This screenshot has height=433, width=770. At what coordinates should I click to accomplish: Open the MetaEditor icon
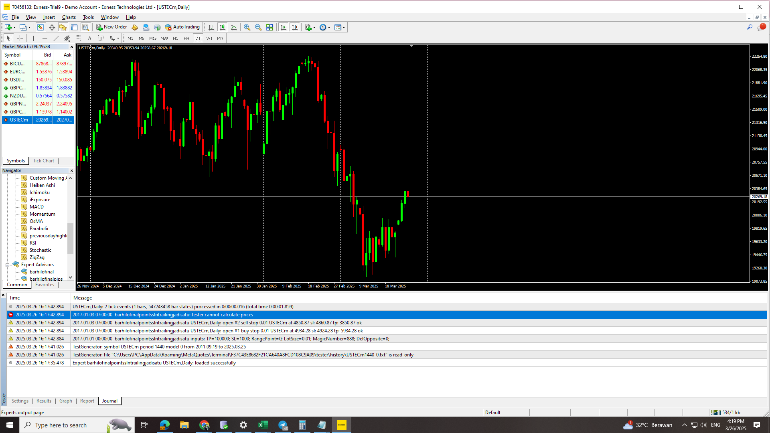pos(135,27)
